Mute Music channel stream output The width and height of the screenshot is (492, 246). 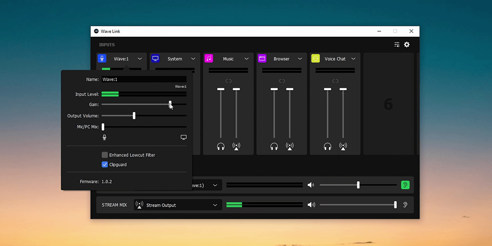pos(236,146)
